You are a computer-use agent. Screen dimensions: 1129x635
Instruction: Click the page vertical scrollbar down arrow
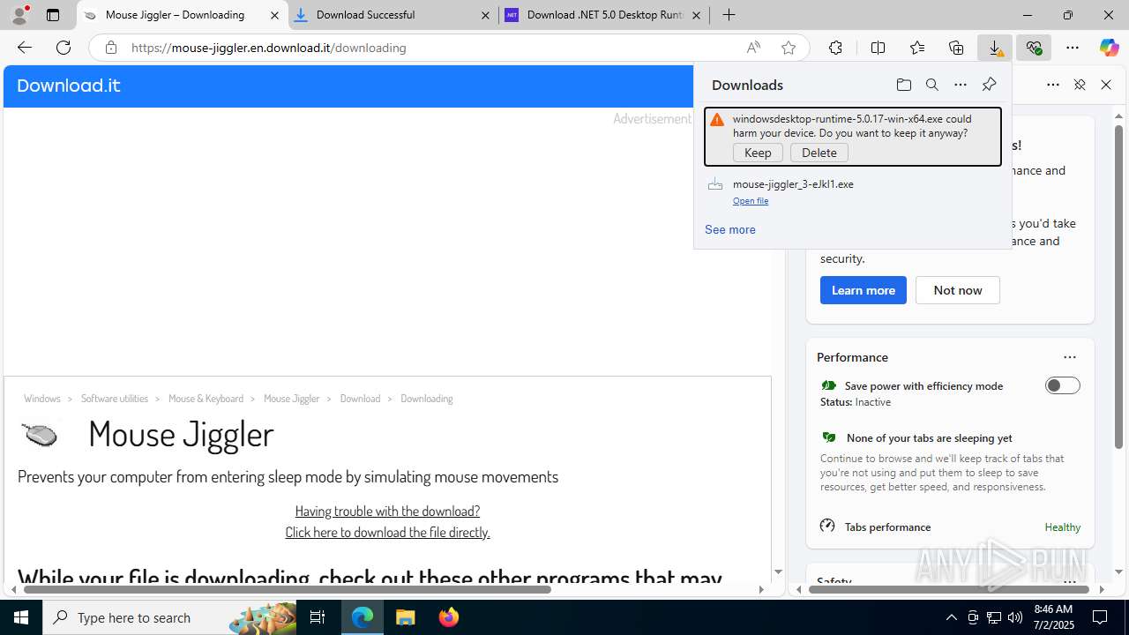click(x=777, y=571)
